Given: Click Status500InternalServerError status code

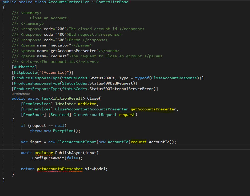Looking at the screenshot, I should [x=121, y=89].
